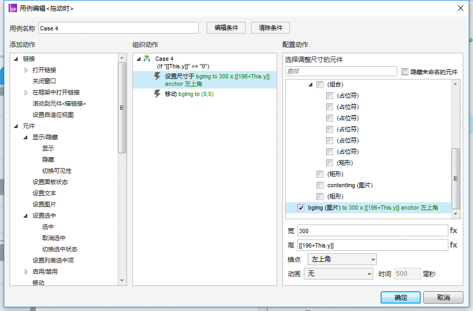This screenshot has width=473, height=311.
Task: Select the 设置自适应视图 action
Action: click(x=53, y=115)
